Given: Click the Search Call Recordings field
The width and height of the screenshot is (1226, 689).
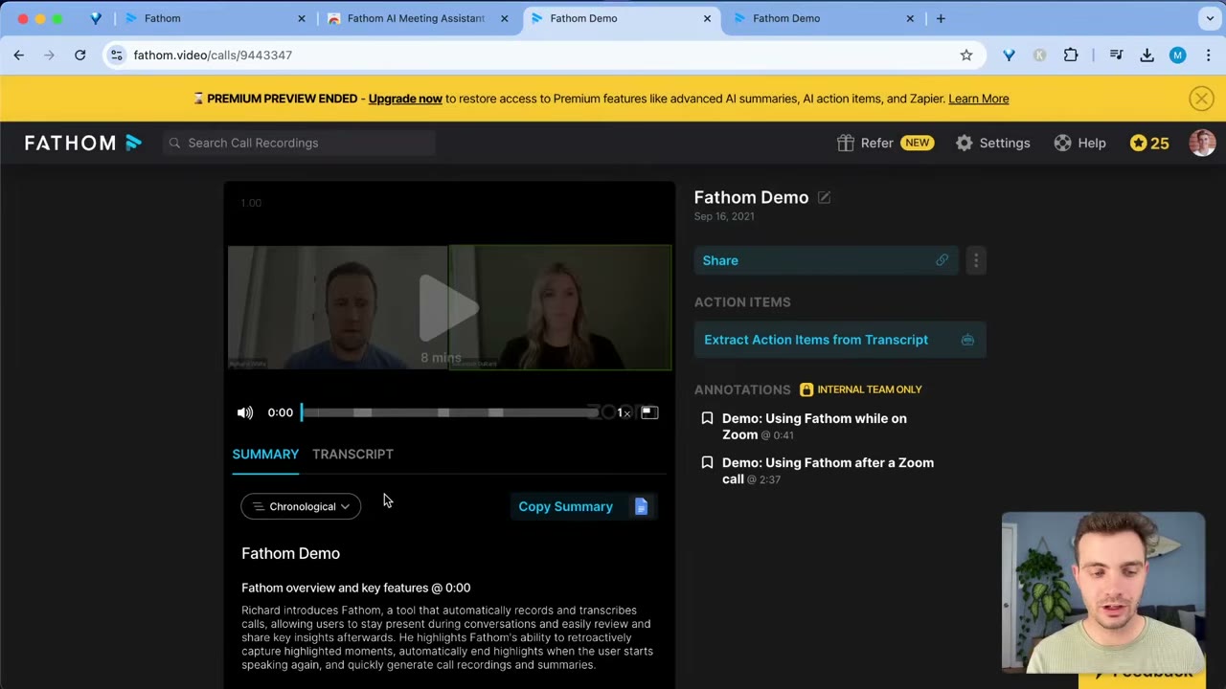Looking at the screenshot, I should pyautogui.click(x=299, y=143).
